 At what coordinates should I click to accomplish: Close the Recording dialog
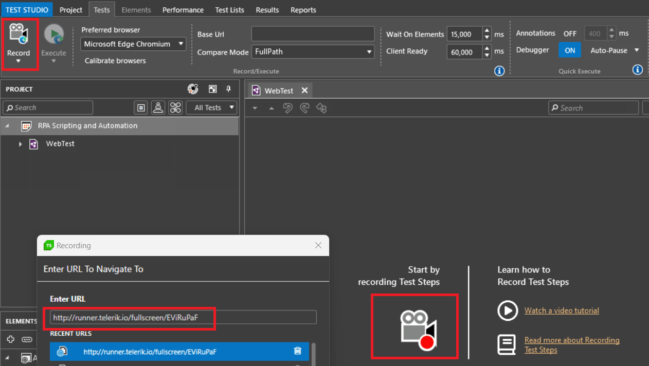[318, 246]
